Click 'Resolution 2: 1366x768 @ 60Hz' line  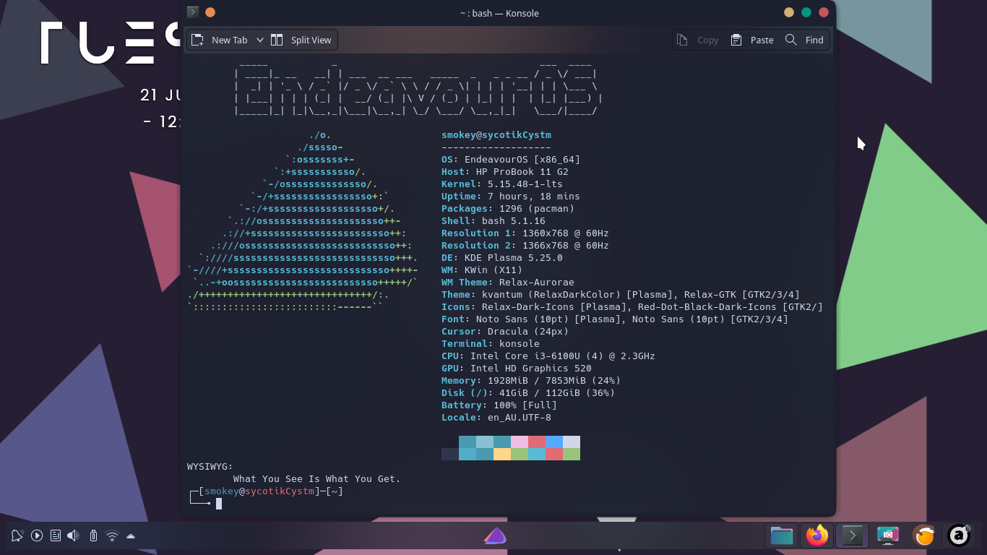(x=525, y=246)
